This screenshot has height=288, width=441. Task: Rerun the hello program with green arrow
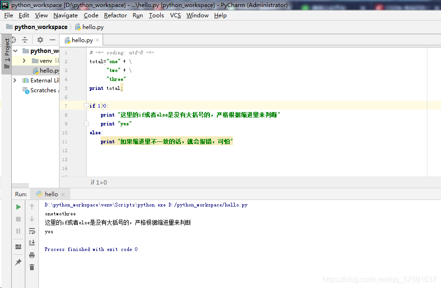point(18,207)
